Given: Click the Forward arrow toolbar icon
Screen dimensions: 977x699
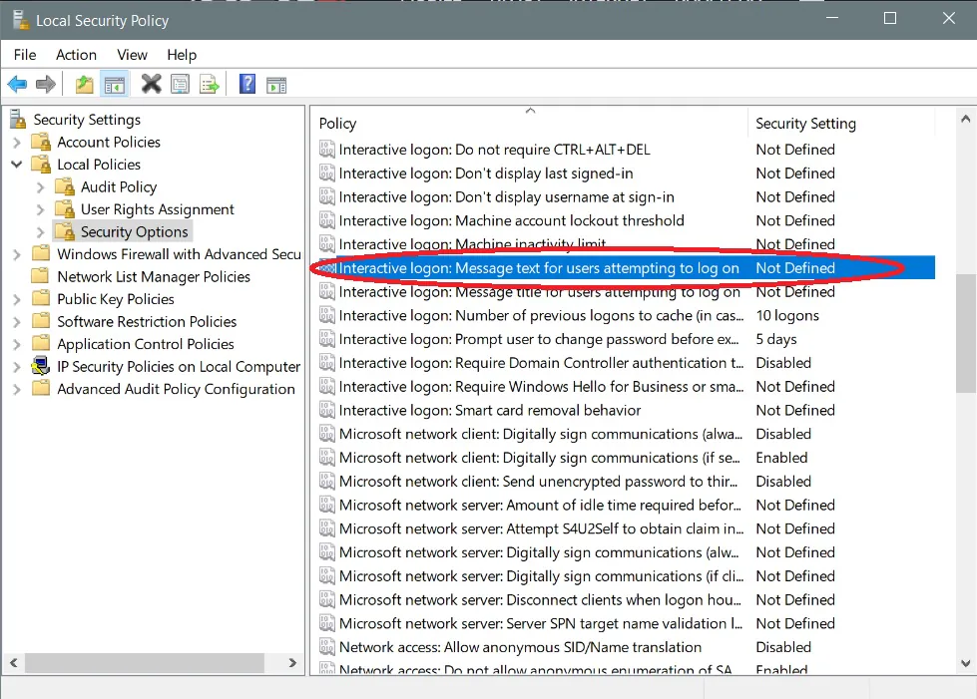Looking at the screenshot, I should 46,84.
